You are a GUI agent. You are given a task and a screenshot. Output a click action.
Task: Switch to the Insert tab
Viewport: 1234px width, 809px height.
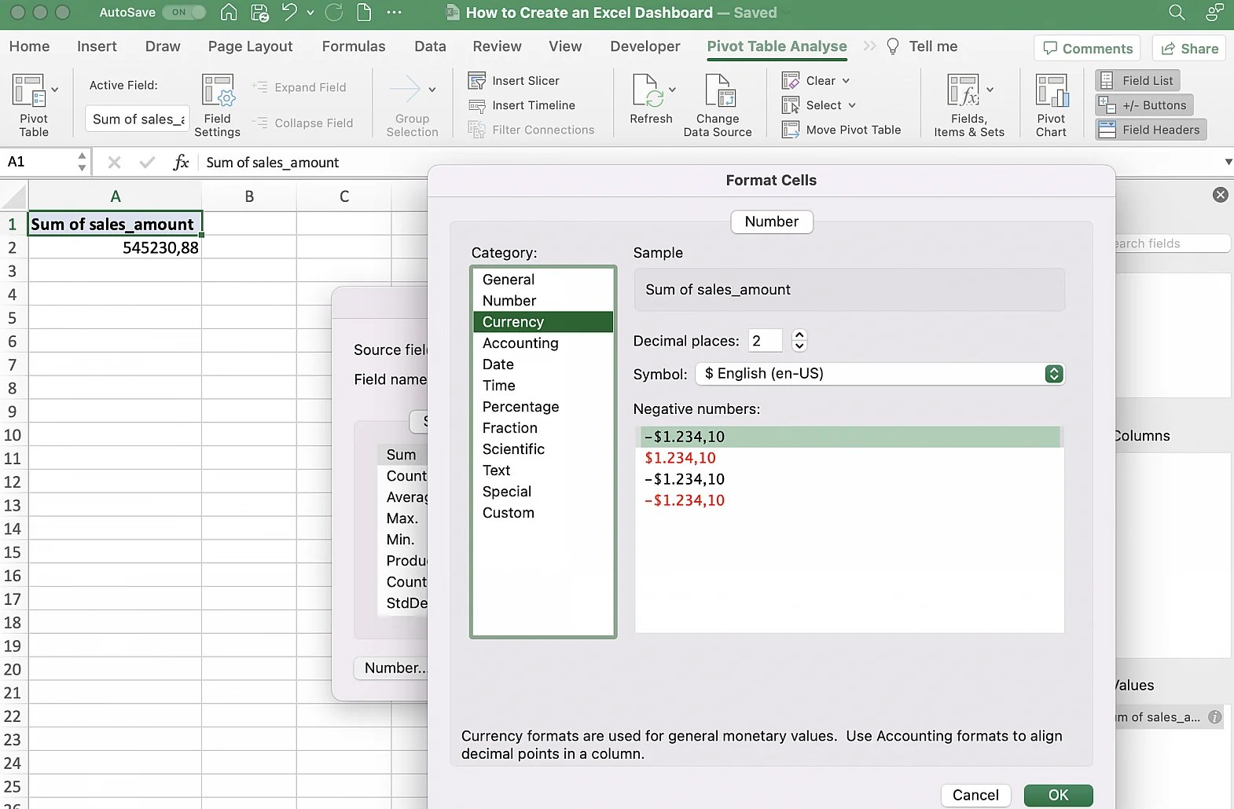tap(97, 46)
